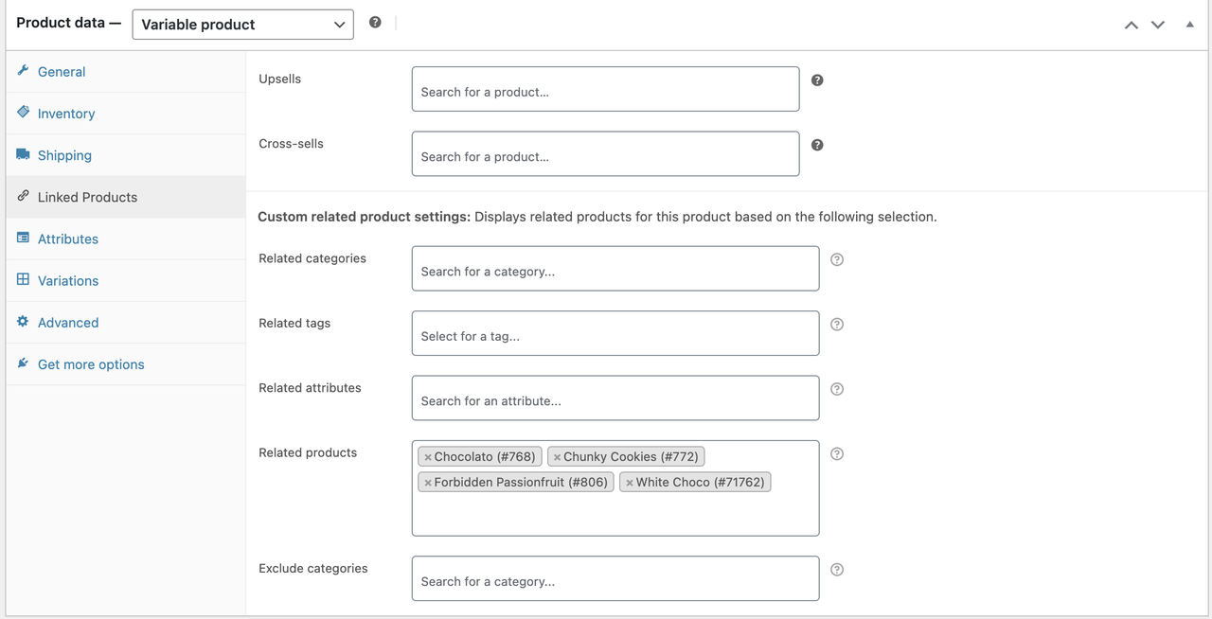Click the help icon beside Upsells field

[x=817, y=80]
